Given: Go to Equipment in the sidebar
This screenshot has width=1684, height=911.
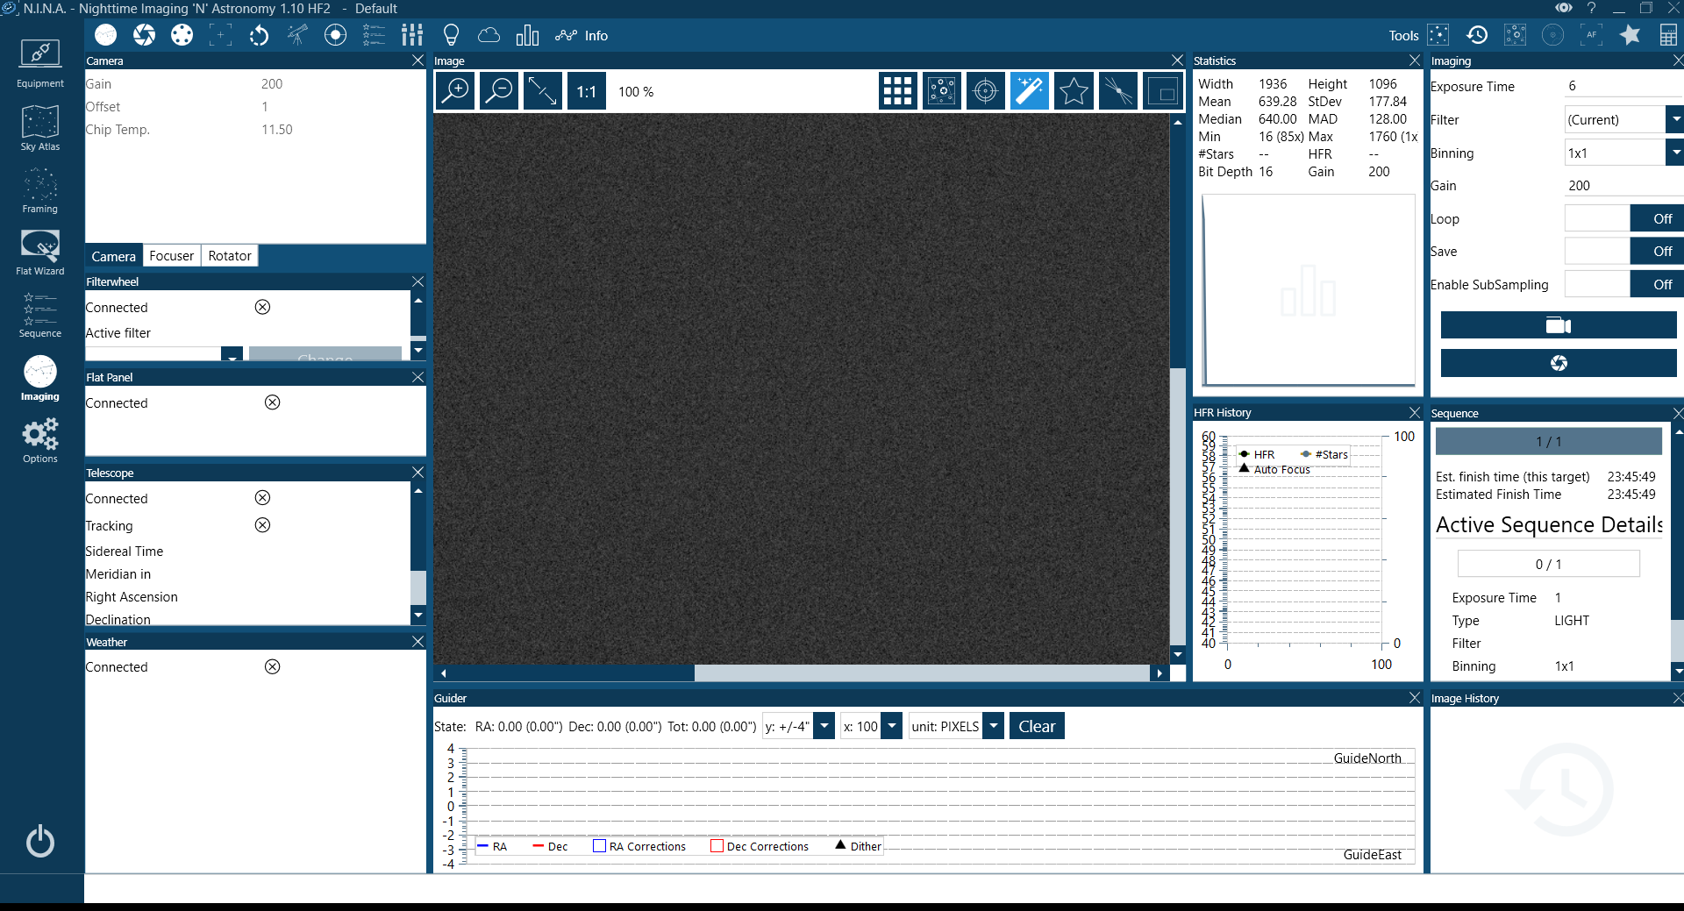Looking at the screenshot, I should click(x=40, y=65).
